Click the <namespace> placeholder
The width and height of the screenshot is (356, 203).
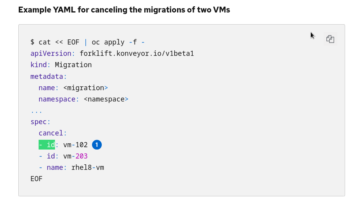pyautogui.click(x=106, y=99)
